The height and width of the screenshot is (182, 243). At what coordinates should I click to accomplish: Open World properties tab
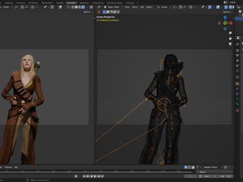tap(237, 71)
